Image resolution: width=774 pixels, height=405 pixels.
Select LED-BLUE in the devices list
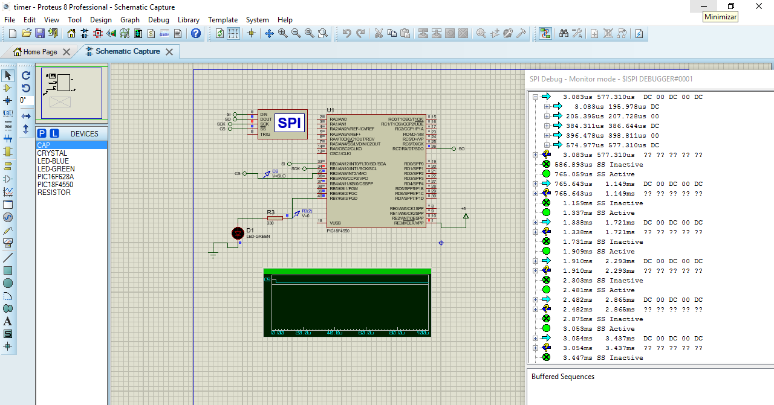point(53,161)
